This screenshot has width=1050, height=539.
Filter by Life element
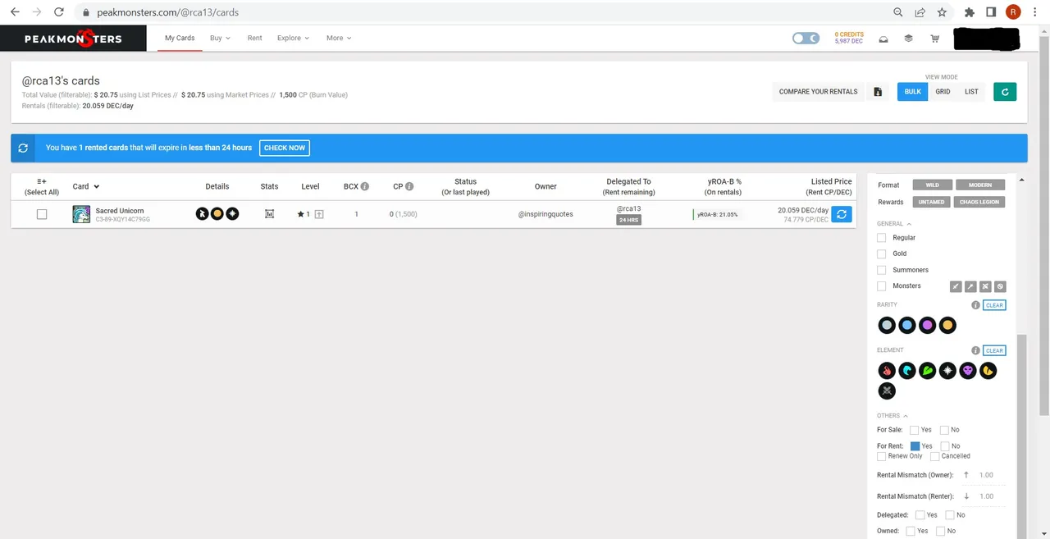[947, 371]
